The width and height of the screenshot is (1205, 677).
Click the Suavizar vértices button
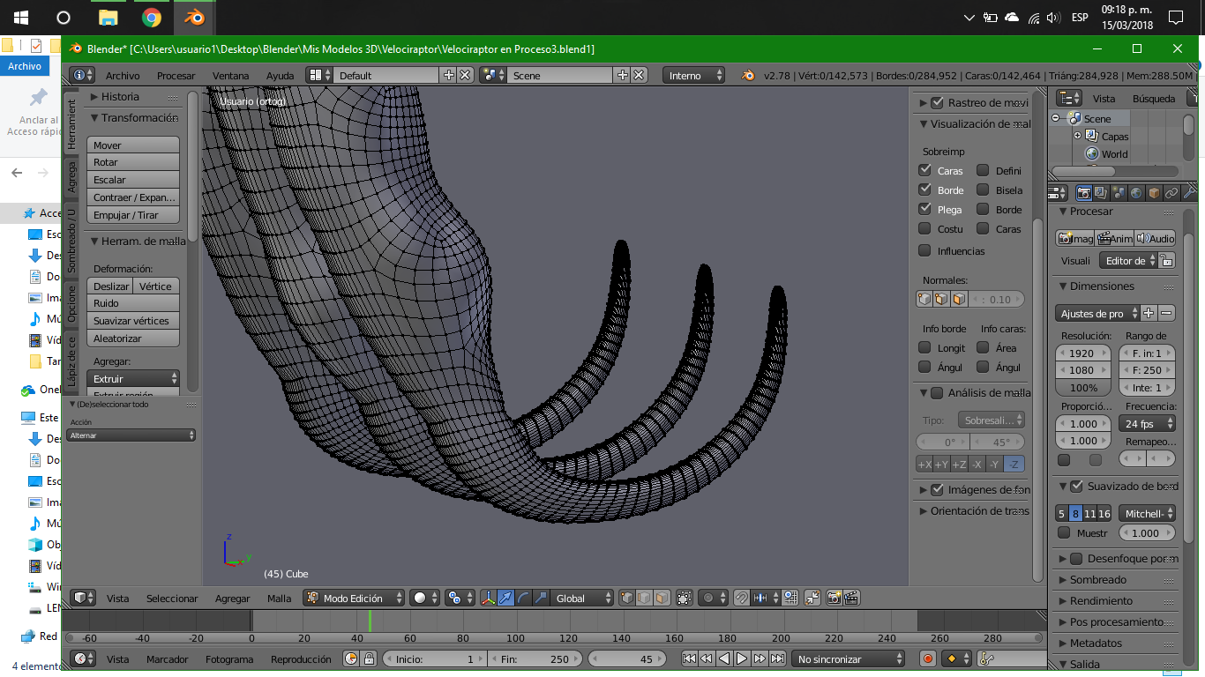point(132,321)
